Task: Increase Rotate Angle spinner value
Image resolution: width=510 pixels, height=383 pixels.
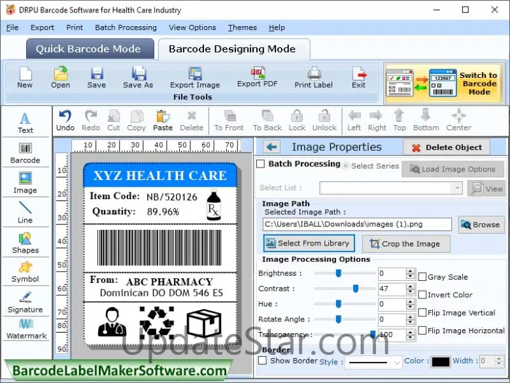Action: click(411, 317)
